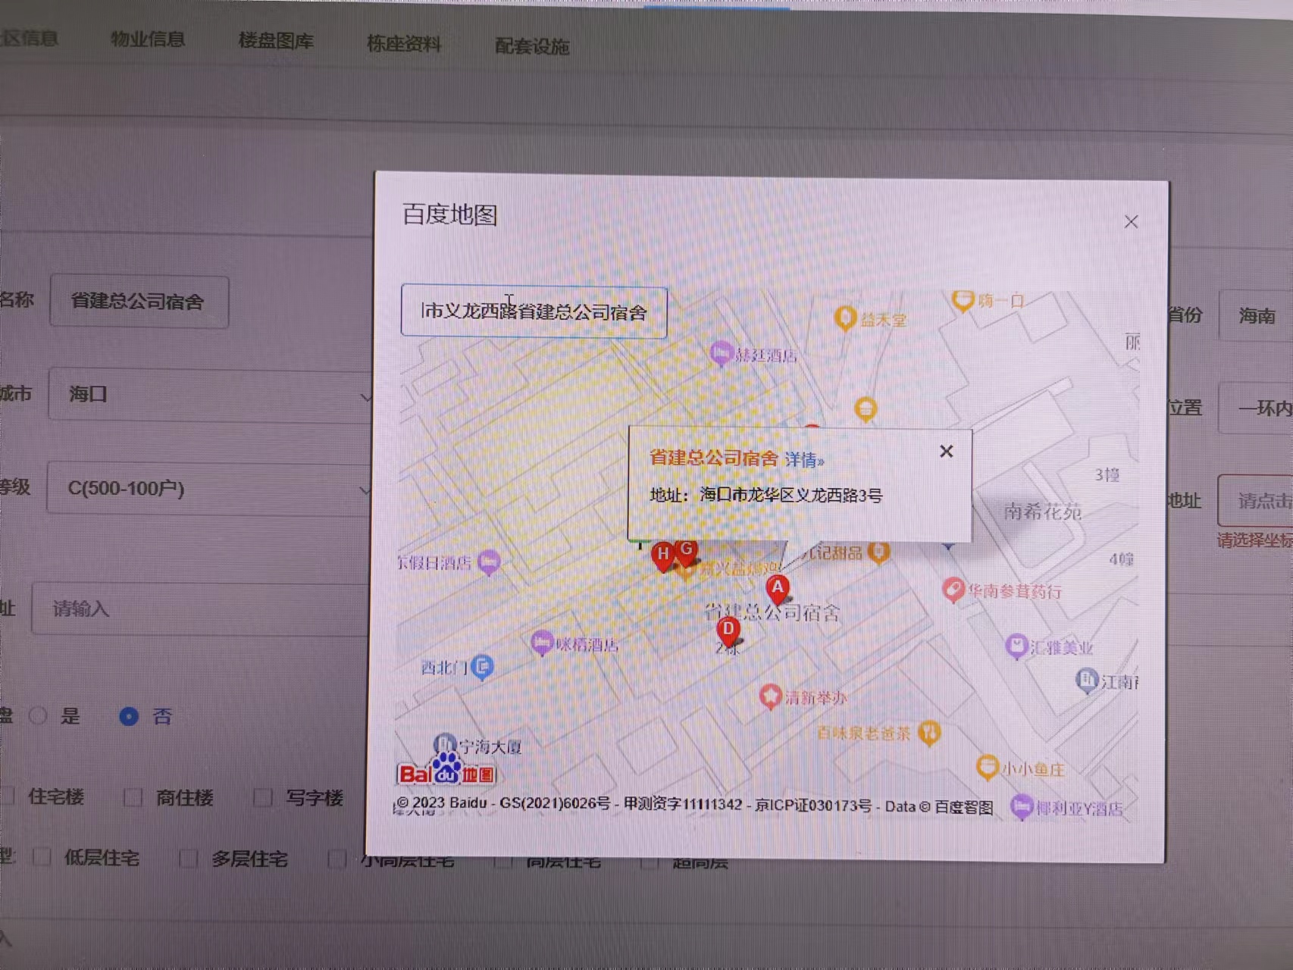Switch to the 楼盘图库 tab
The height and width of the screenshot is (970, 1293).
pyautogui.click(x=276, y=41)
